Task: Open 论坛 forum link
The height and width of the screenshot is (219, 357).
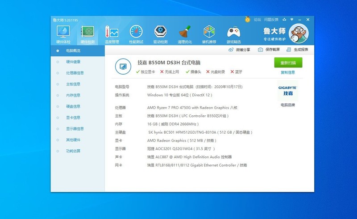Action: (x=257, y=20)
